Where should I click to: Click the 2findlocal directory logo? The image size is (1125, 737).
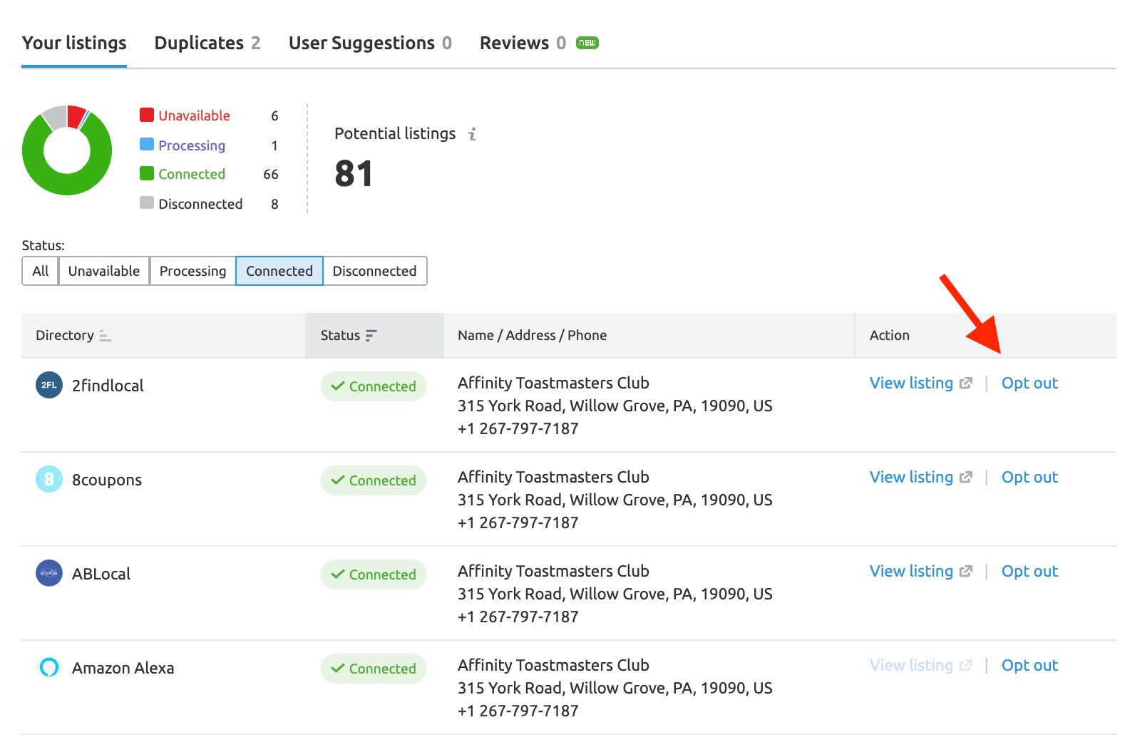pos(49,385)
